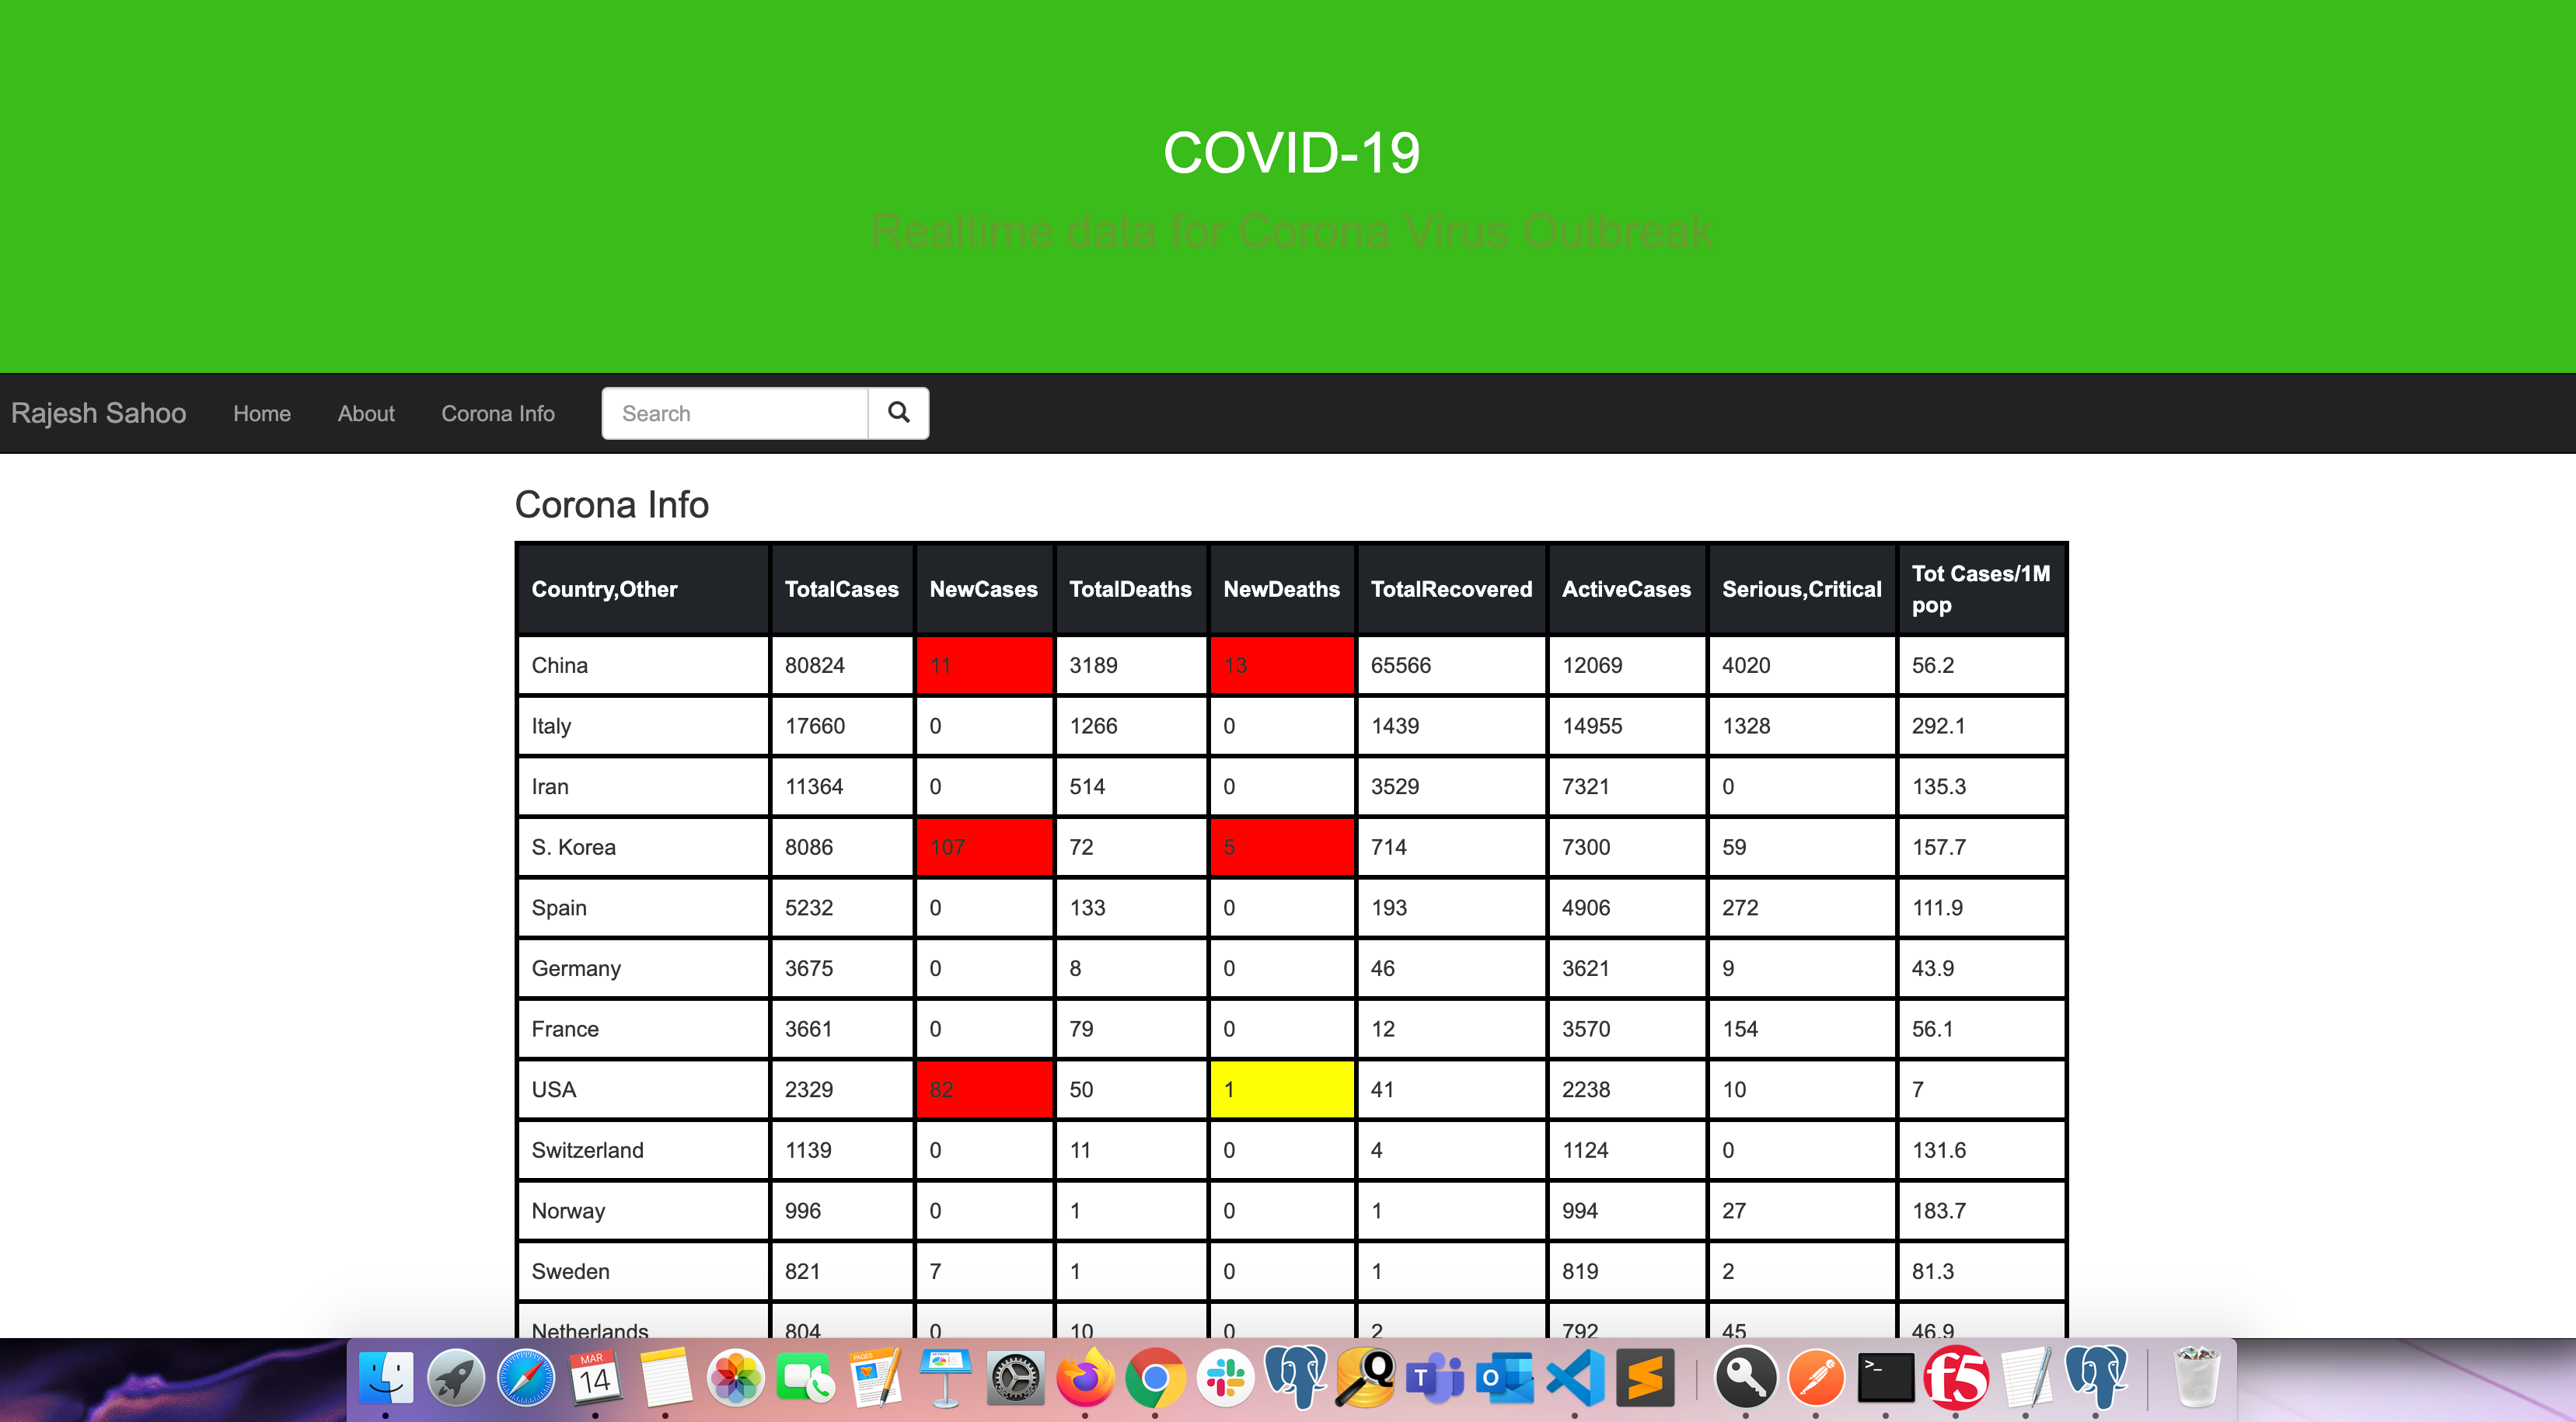Open the Home nav item
This screenshot has width=2576, height=1422.
point(262,413)
